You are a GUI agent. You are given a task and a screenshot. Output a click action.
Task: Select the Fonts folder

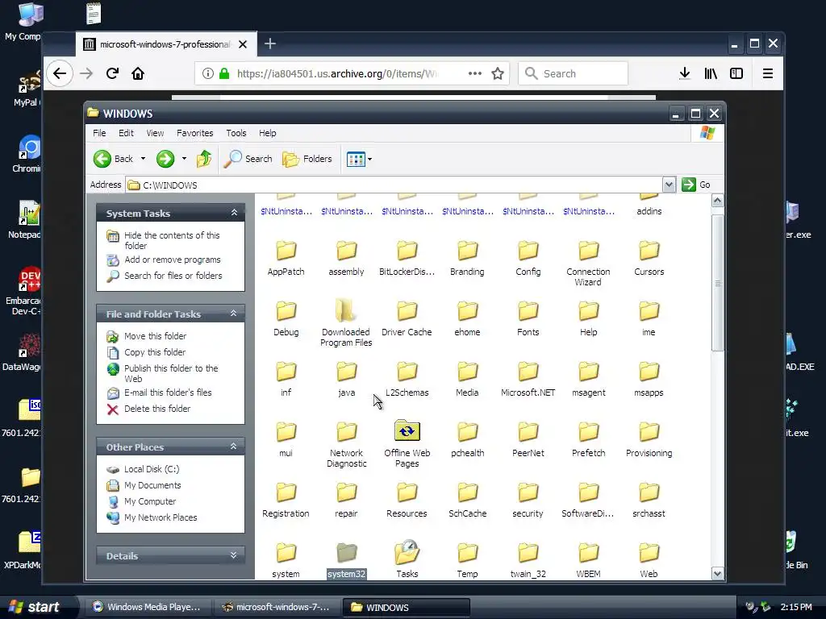[528, 318]
